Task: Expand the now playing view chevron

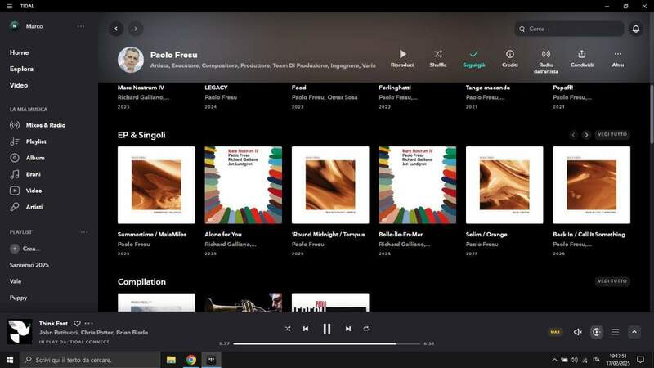Action: [x=634, y=332]
